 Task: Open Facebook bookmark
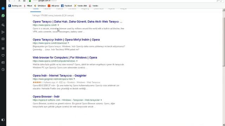coord(66,6)
